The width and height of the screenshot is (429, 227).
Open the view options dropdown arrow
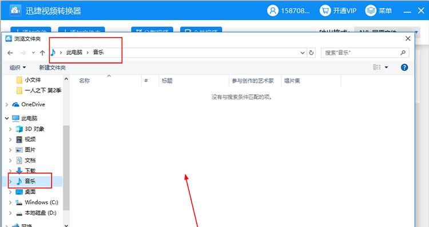tap(386, 67)
